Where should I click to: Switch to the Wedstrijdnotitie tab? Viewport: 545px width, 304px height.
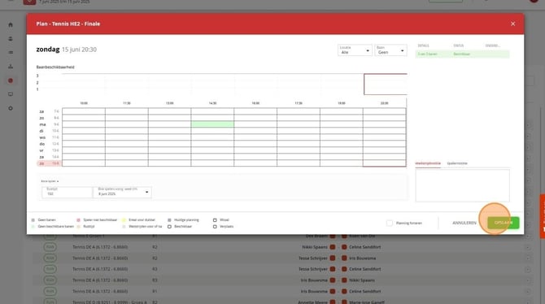click(428, 163)
